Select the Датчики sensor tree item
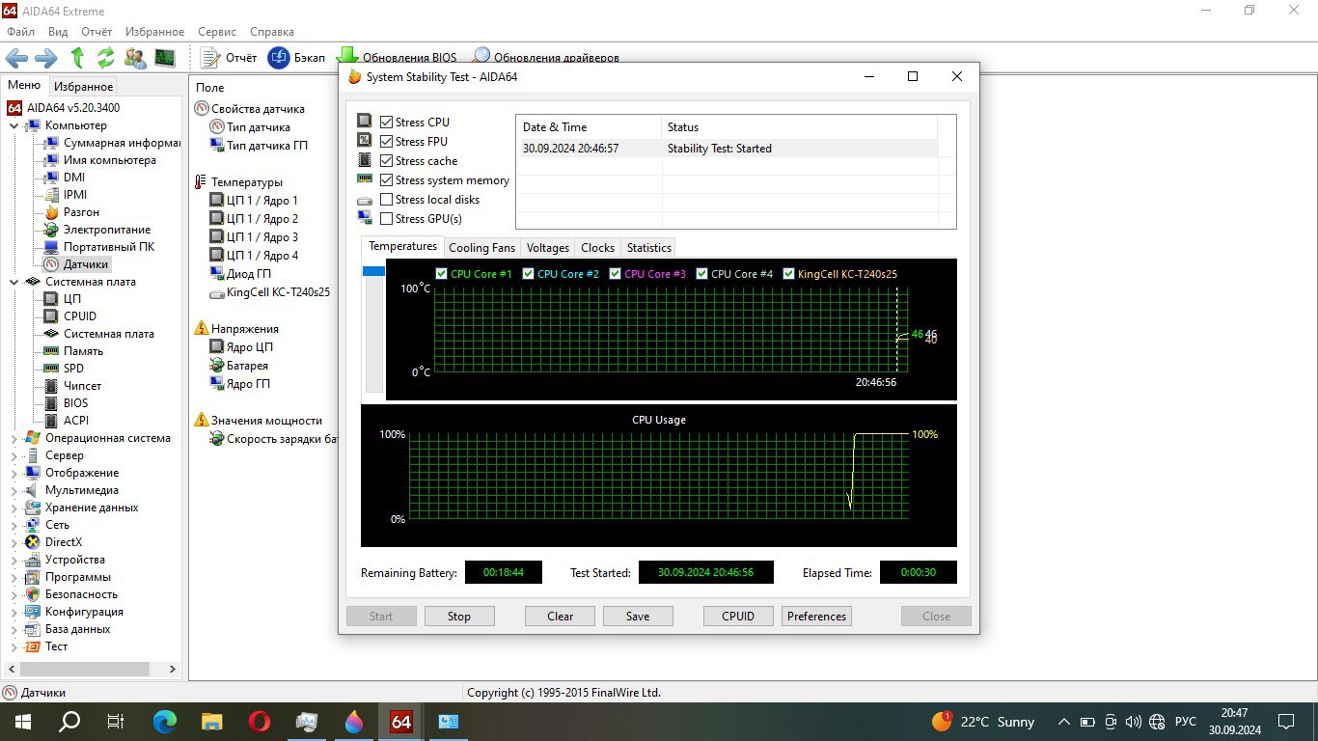 click(76, 264)
